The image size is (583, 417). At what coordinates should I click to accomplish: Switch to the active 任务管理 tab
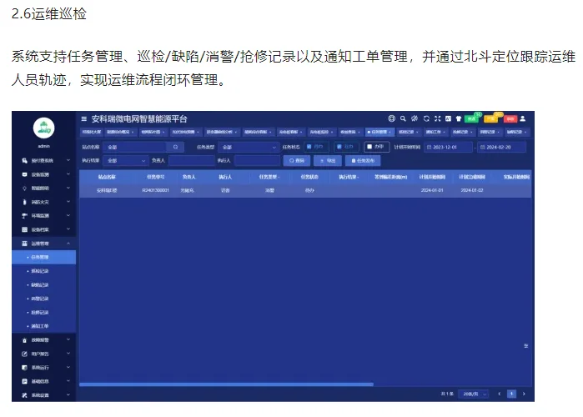(x=379, y=132)
